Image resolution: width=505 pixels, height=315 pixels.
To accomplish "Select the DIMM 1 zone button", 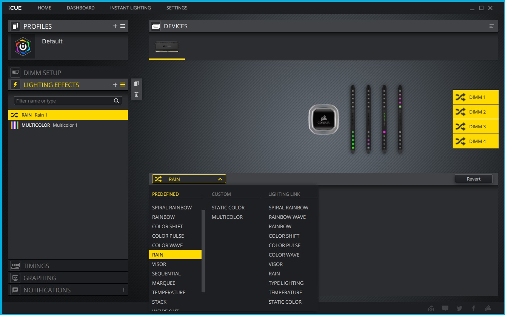I will 476,97.
